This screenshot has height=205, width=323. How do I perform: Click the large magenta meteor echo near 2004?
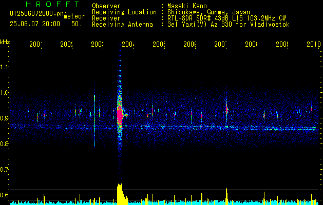point(120,115)
